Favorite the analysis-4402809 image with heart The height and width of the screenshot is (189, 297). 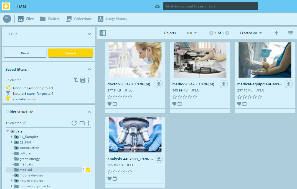[x=110, y=178]
